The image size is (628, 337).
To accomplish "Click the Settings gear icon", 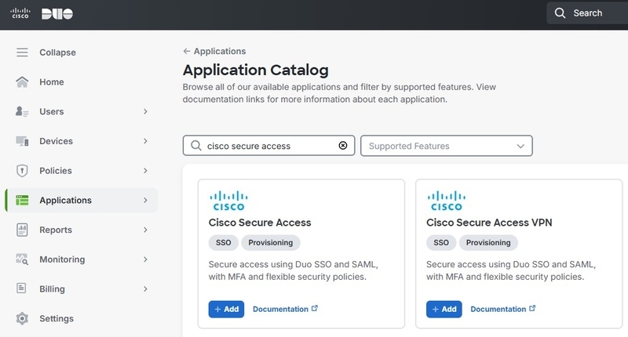I will (x=22, y=319).
